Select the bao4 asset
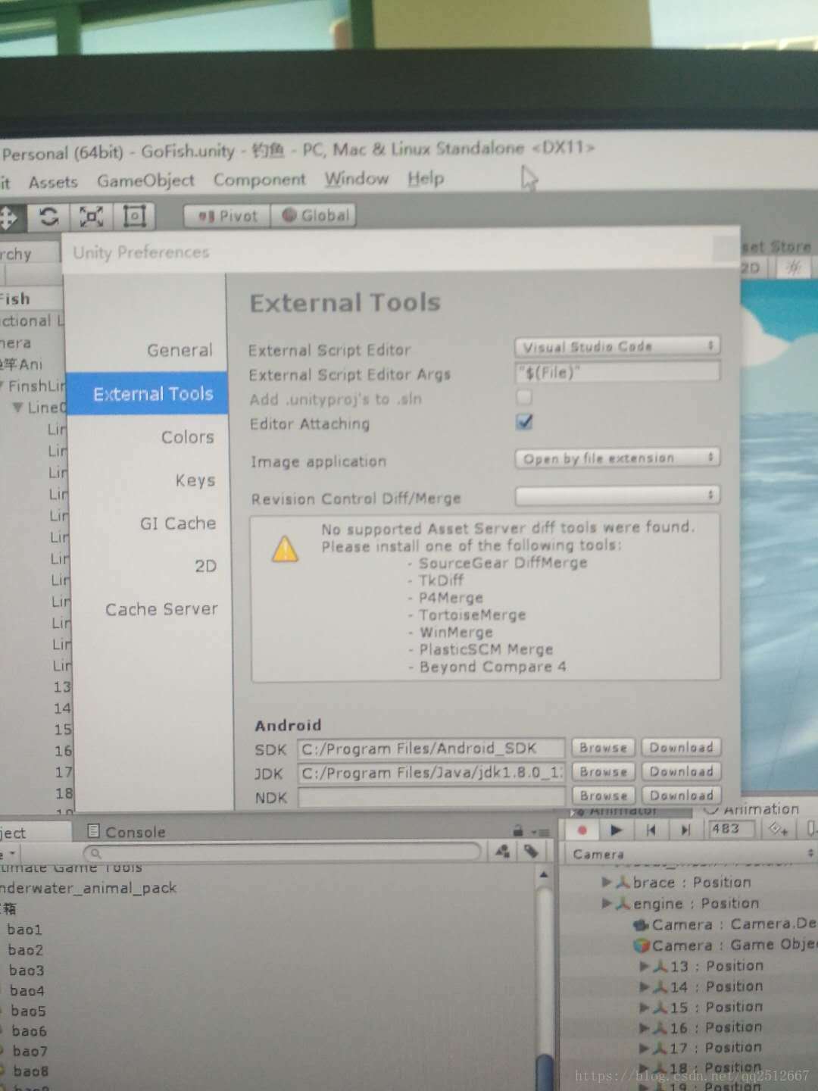This screenshot has height=1091, width=818. [x=27, y=990]
